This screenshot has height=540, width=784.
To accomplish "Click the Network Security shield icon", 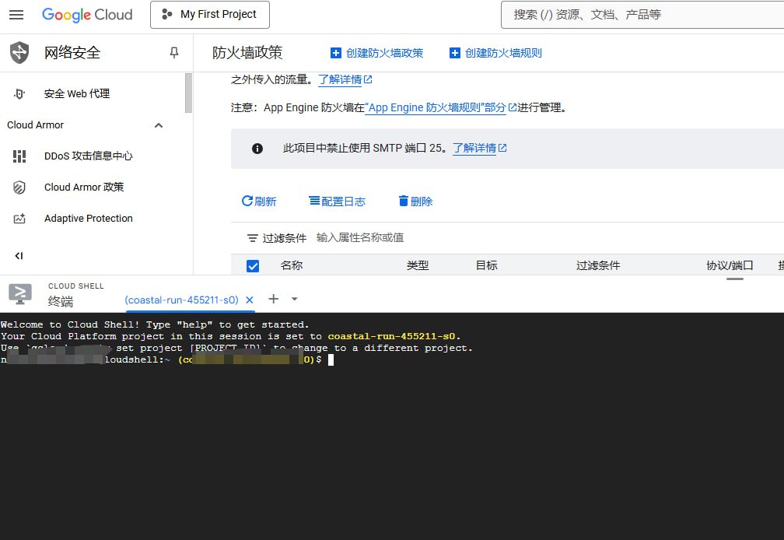I will coord(19,53).
